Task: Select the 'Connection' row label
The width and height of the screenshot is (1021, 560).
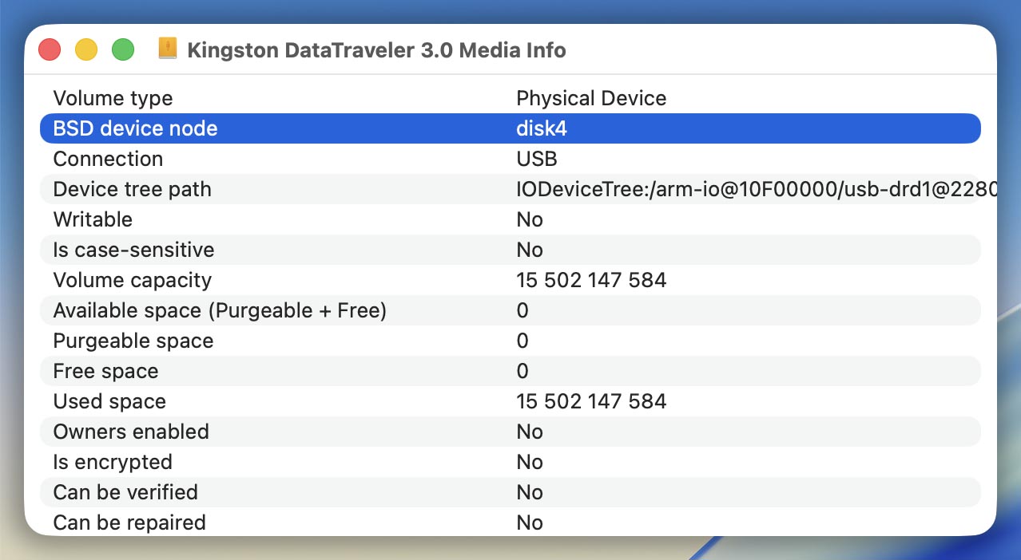Action: [x=108, y=159]
